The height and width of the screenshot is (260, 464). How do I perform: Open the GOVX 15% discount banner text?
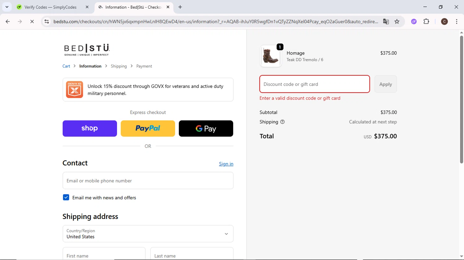155,90
